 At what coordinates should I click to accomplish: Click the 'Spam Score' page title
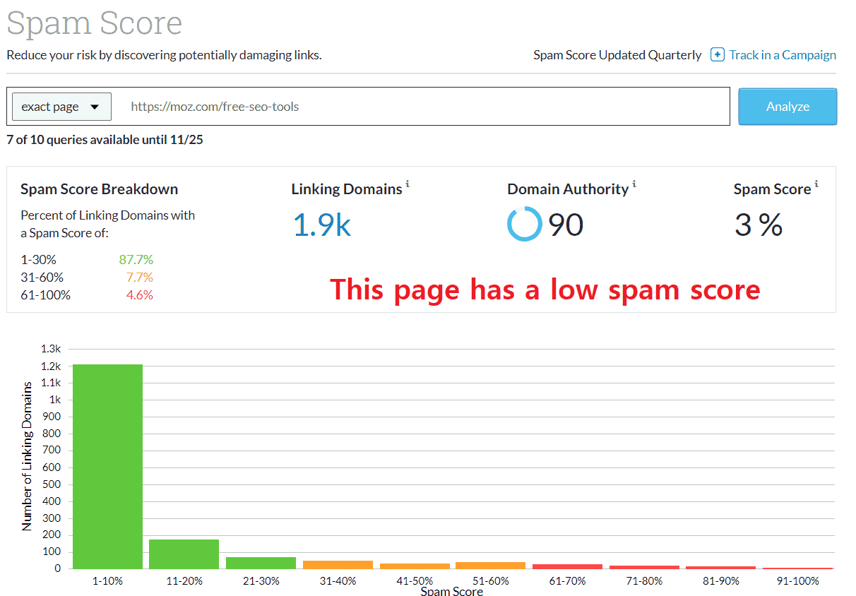click(95, 23)
